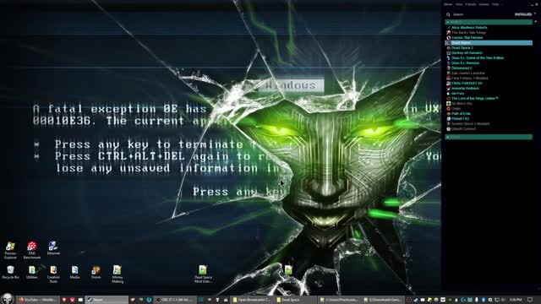This screenshot has width=541, height=304.
Task: Open the Games menu in Steam
Action: point(484,4)
